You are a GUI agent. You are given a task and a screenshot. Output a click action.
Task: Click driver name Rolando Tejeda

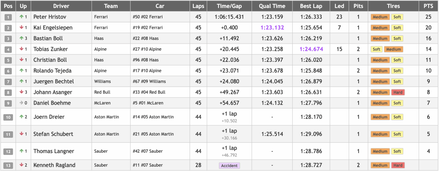click(x=52, y=71)
